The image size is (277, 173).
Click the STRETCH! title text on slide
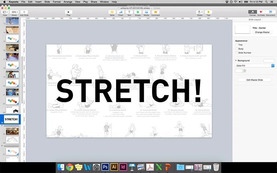tap(129, 91)
